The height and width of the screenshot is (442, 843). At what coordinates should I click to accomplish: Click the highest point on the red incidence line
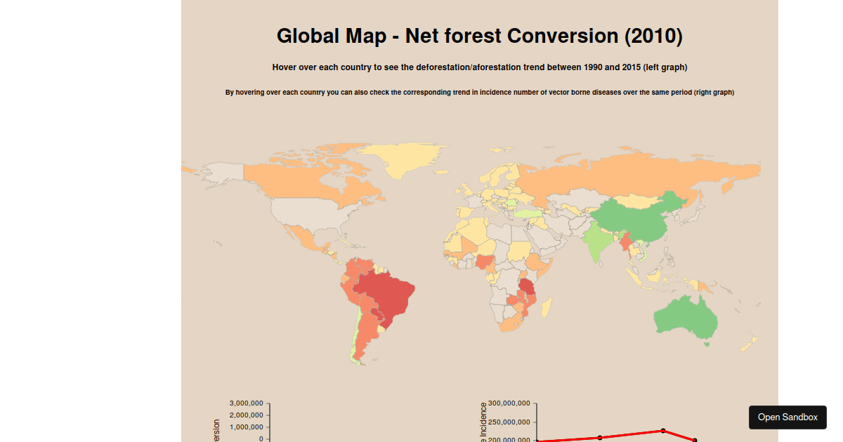click(x=662, y=431)
